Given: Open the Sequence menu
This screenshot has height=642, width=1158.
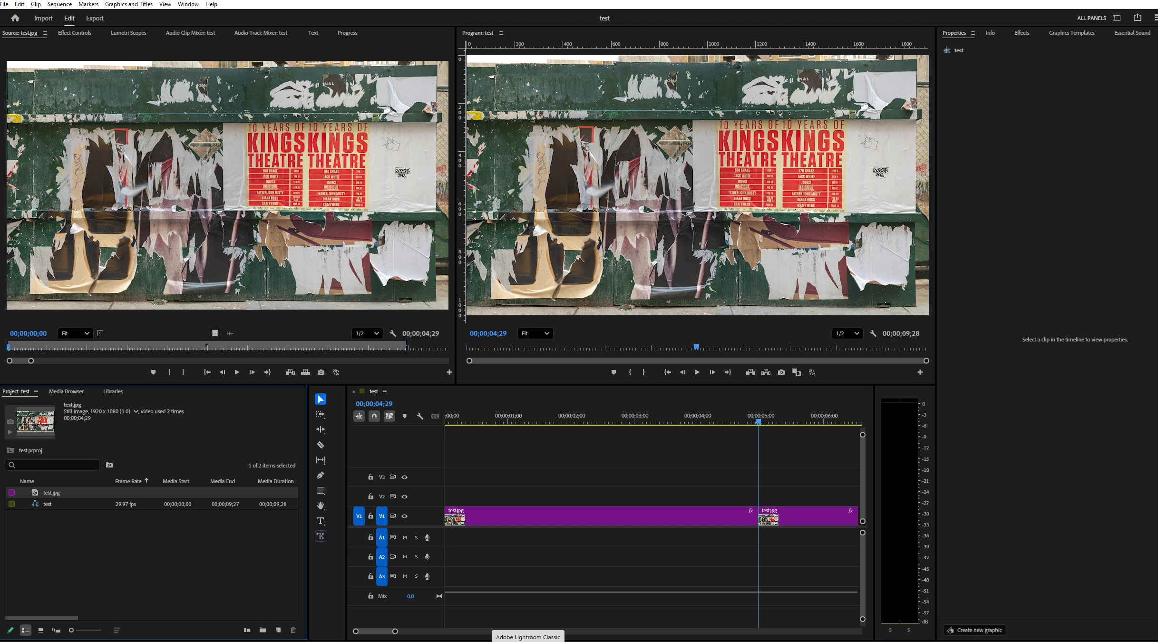Looking at the screenshot, I should (59, 4).
